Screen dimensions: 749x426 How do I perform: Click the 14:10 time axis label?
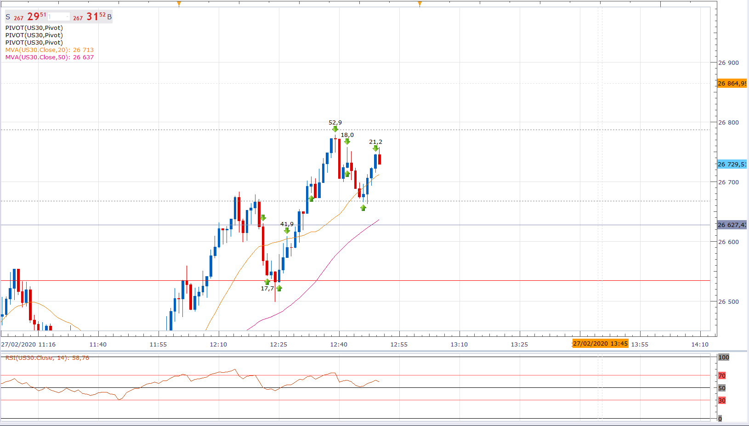click(700, 344)
